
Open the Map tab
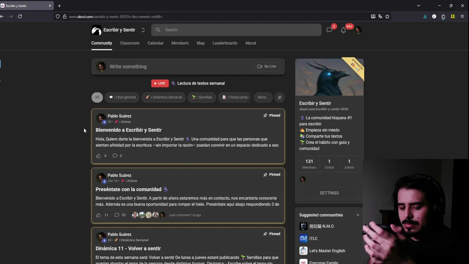click(x=200, y=43)
